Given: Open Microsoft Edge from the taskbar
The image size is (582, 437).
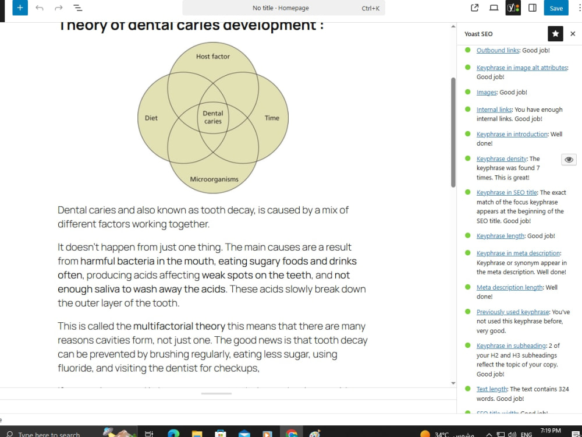Looking at the screenshot, I should tap(173, 434).
